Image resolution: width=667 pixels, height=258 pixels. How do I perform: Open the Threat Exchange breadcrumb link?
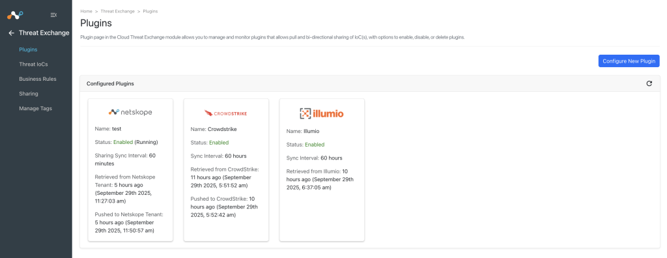tap(117, 12)
